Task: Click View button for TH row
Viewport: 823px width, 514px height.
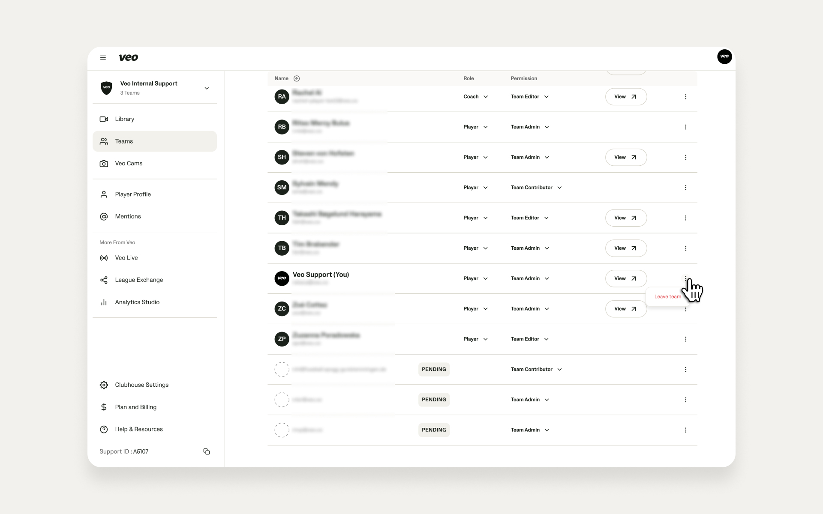Action: tap(626, 218)
